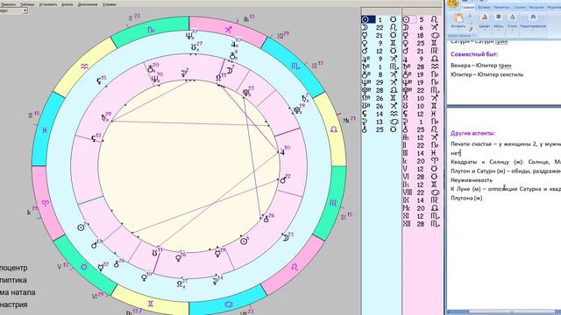Image resolution: width=561 pixels, height=315 pixels.
Task: Click the Office round button in Word
Action: [453, 3]
